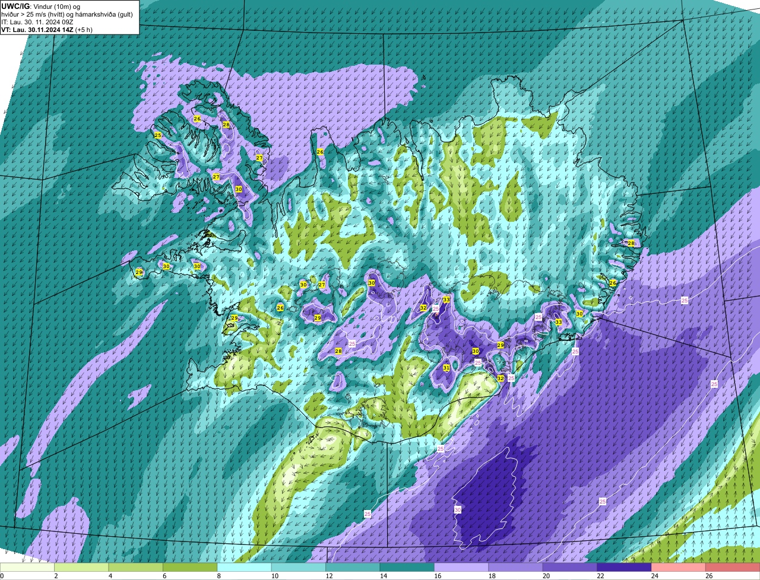
Task: Click the '0' tick label on color scale
Action: (2, 576)
